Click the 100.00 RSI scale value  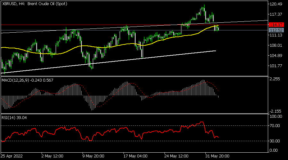[x=276, y=116]
